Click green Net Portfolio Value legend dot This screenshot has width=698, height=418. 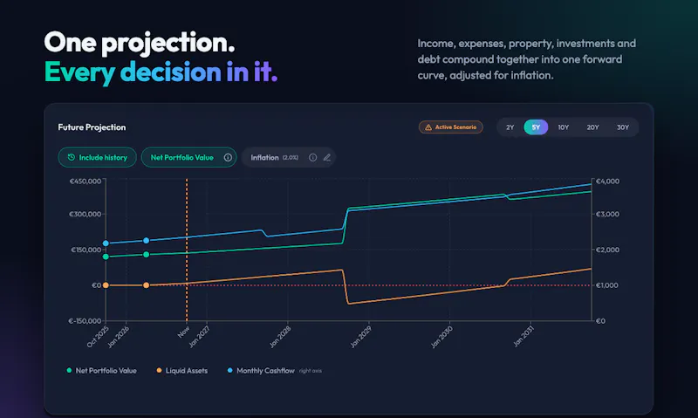pos(69,370)
